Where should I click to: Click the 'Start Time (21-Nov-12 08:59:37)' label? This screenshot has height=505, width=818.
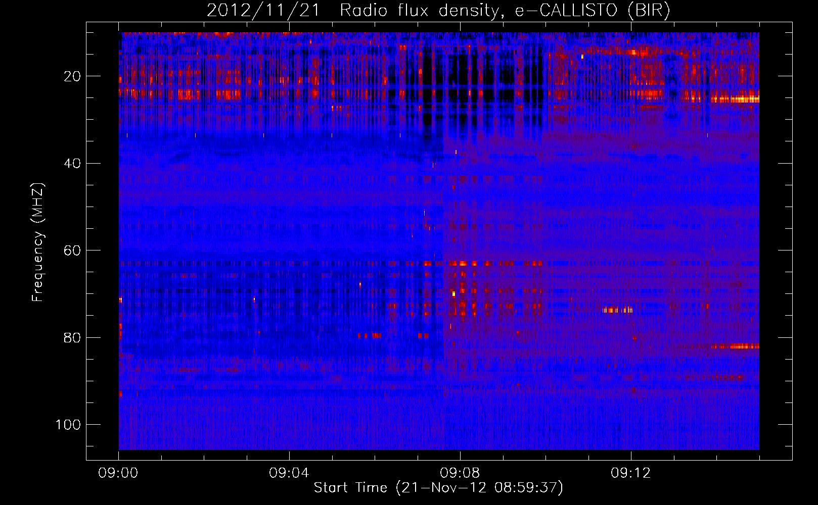coord(438,488)
